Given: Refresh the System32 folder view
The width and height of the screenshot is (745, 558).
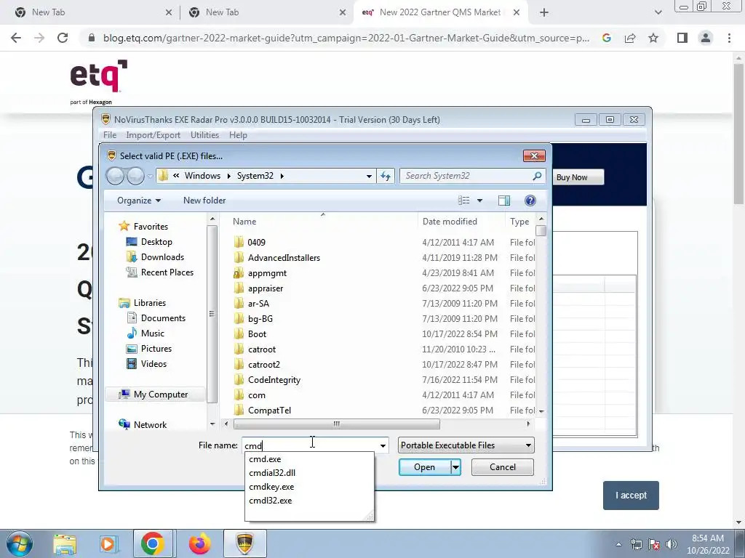Looking at the screenshot, I should tap(386, 176).
